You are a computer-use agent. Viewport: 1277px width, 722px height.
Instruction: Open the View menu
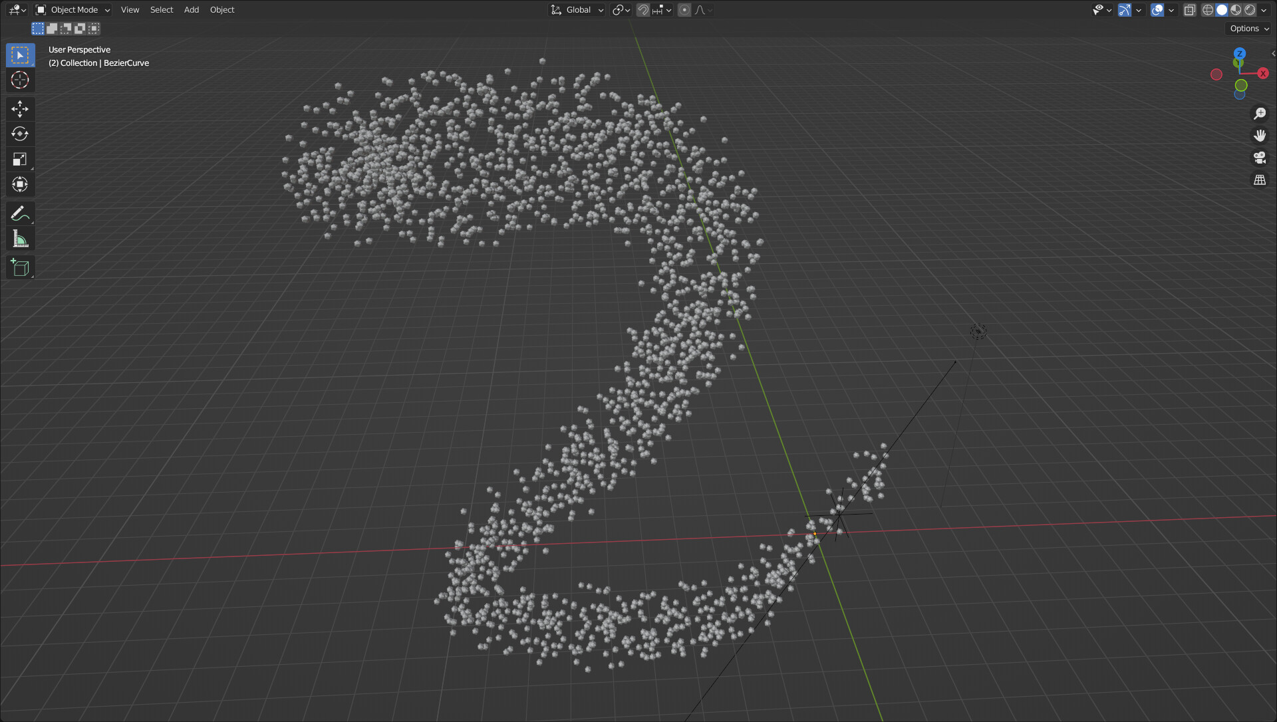pos(130,9)
